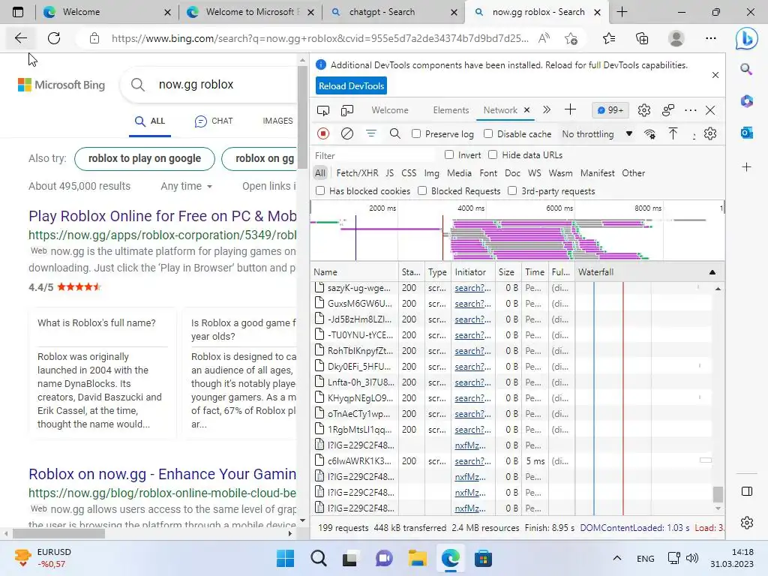Check the Invert filter checkbox
The width and height of the screenshot is (768, 576).
449,154
